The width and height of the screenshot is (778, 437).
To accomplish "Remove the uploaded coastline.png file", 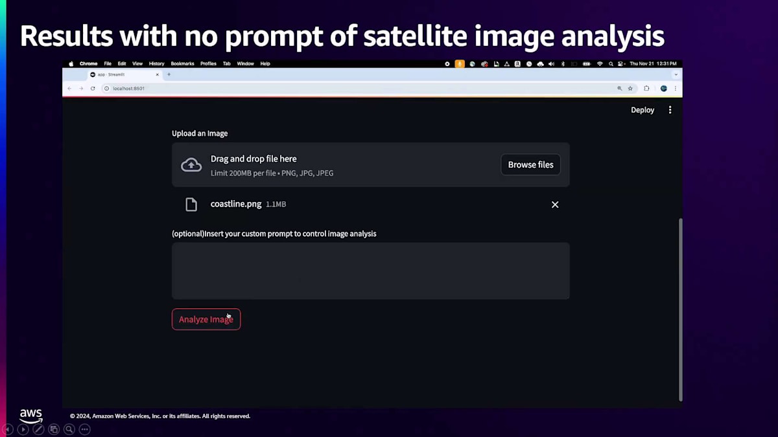I will 555,205.
